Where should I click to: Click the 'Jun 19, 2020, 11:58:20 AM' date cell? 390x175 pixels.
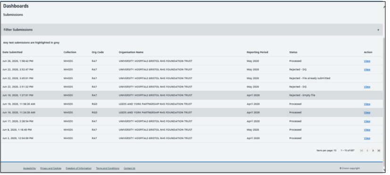[19, 104]
